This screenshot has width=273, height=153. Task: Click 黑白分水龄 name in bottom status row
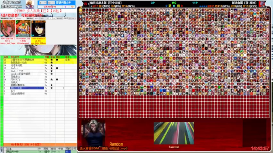tap(12, 152)
